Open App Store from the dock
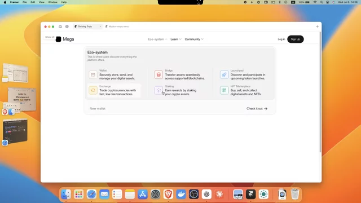Screen dimensions: 361x203 pos(143,194)
